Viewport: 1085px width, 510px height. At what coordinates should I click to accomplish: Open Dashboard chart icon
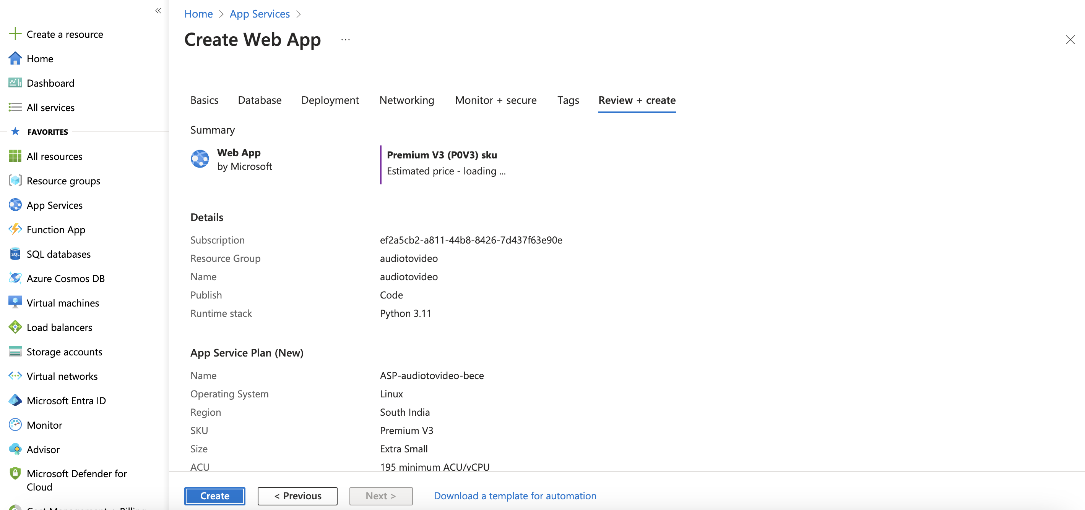click(15, 83)
